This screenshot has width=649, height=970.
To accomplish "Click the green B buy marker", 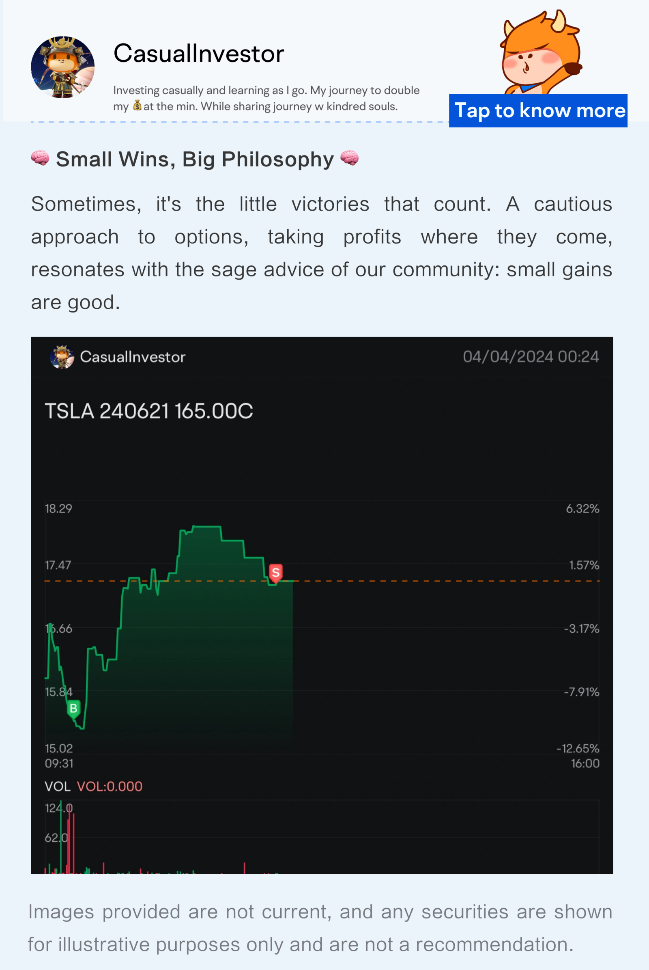I will (x=74, y=708).
